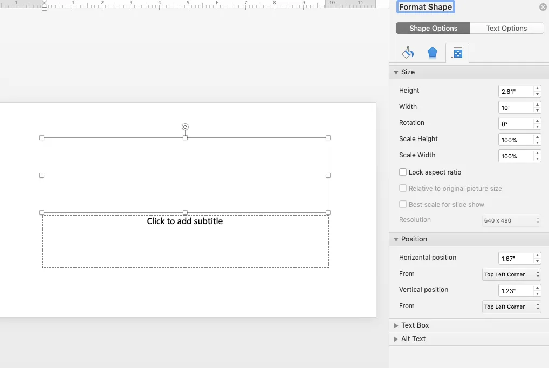Open the Horizontal position From dropdown
The image size is (549, 368).
[x=512, y=274]
